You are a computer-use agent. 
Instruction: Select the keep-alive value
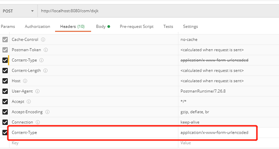pyautogui.click(x=190, y=122)
